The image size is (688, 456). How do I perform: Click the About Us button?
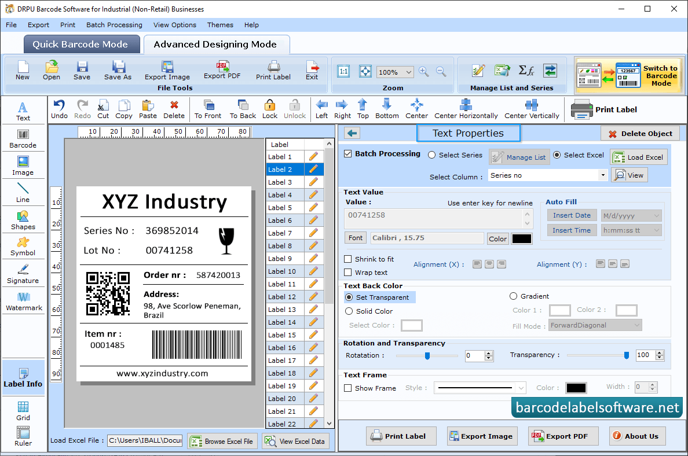[637, 436]
